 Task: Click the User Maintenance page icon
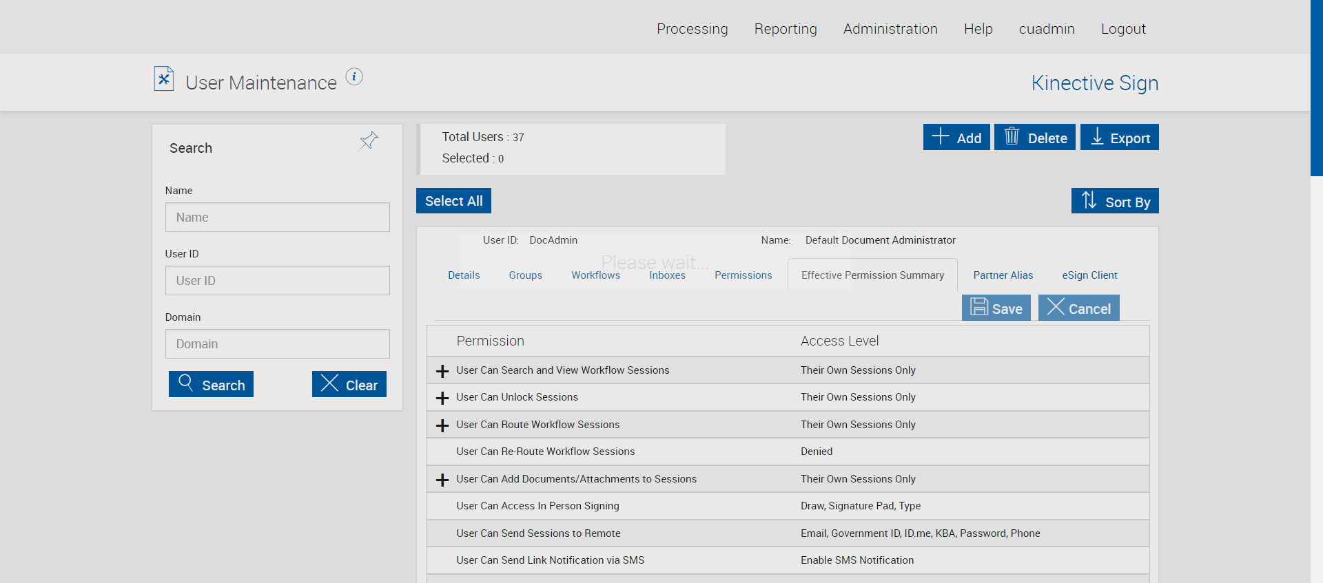164,79
